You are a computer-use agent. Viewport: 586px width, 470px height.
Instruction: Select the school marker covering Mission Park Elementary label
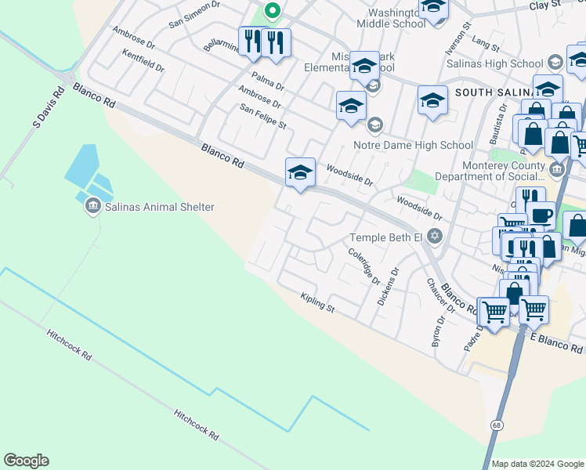click(365, 68)
